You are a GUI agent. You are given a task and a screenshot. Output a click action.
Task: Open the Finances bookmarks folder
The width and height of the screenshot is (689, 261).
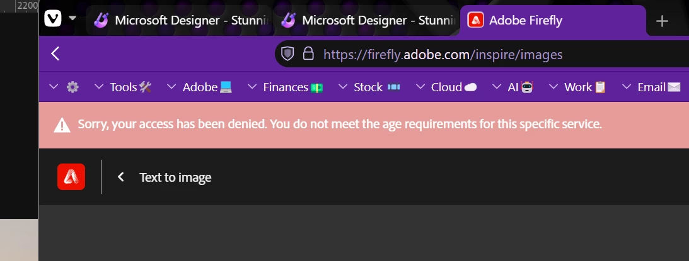[x=285, y=87]
